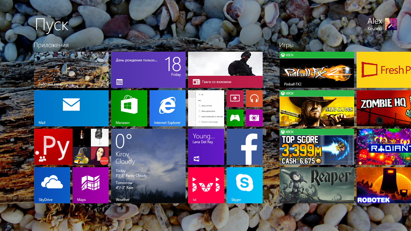Viewport: 411px width, 231px height.
Task: Uncheck Allow geolocation
Action: point(199,112)
